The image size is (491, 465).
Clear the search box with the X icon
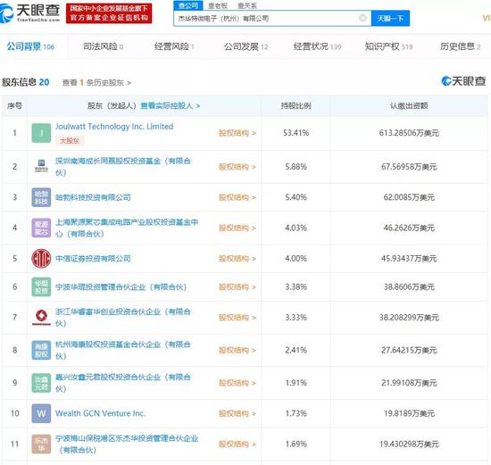pos(362,18)
